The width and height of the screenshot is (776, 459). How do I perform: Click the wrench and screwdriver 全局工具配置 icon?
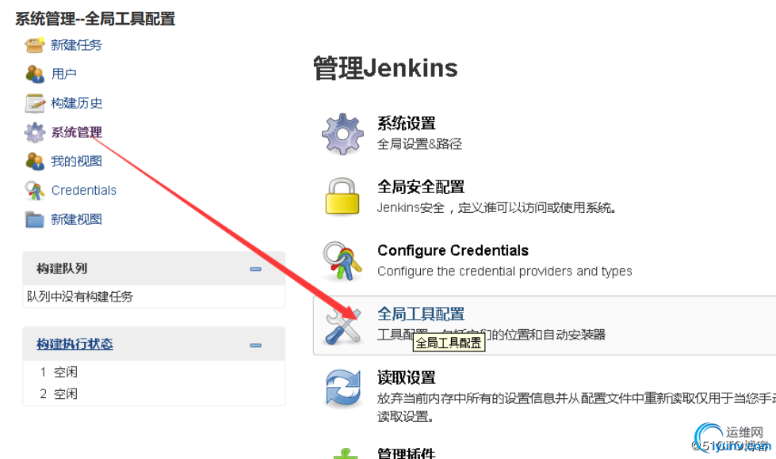[342, 325]
